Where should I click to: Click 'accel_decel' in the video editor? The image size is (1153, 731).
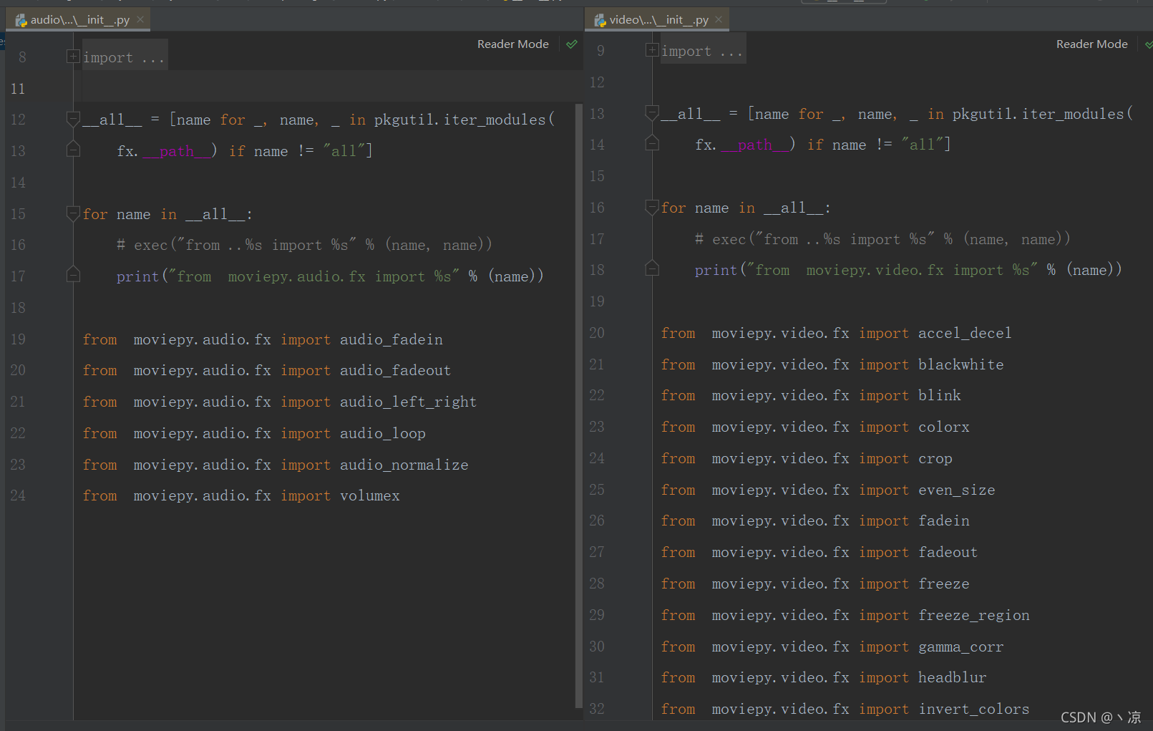(965, 333)
